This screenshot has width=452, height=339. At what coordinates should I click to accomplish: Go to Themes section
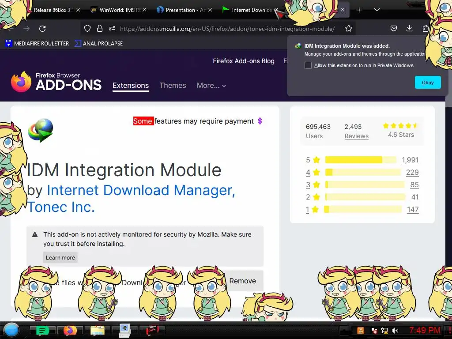(x=173, y=85)
